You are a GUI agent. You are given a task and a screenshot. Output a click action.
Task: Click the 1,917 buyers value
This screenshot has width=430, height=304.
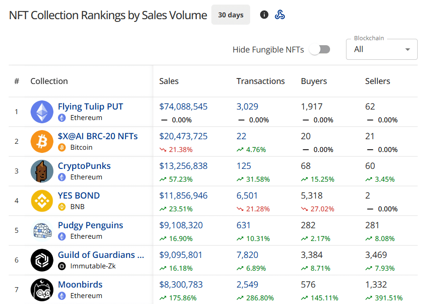[312, 107]
